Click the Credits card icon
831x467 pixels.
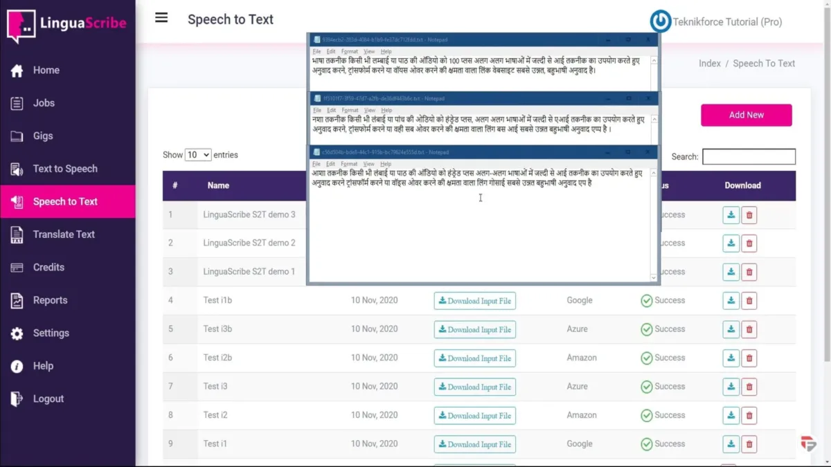coord(17,268)
